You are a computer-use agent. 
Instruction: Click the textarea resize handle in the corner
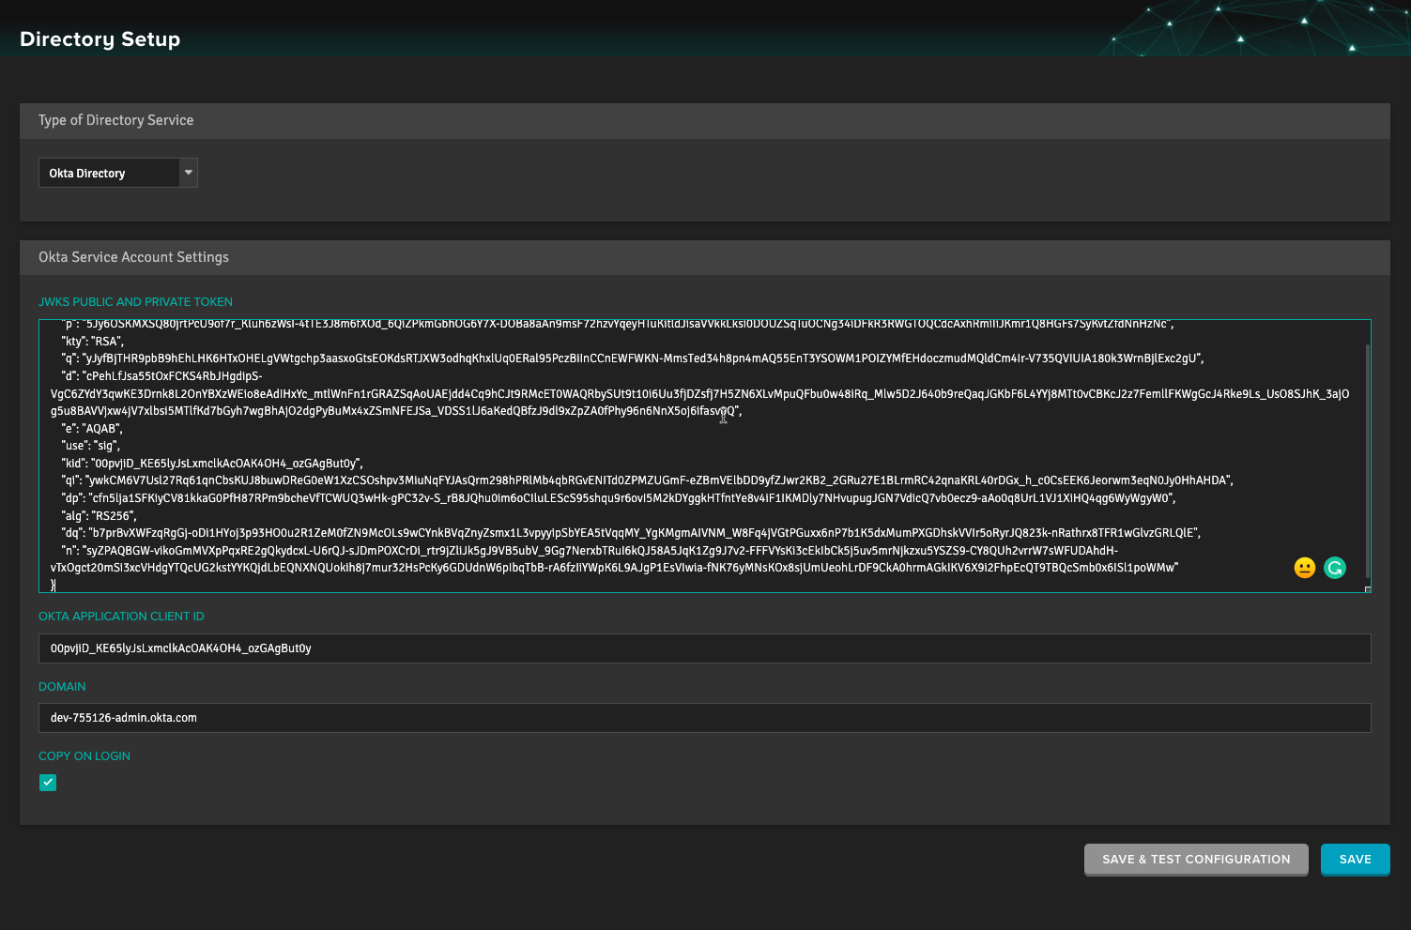coord(1367,588)
